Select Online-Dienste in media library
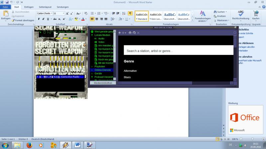The width and height of the screenshot is (266, 149). coord(102,70)
